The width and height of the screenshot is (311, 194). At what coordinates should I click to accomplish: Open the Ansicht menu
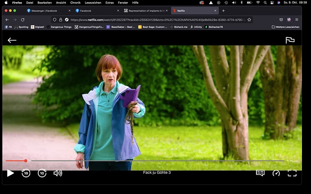[61, 3]
